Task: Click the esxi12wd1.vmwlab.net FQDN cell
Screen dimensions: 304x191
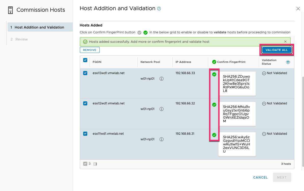Action: (109, 103)
